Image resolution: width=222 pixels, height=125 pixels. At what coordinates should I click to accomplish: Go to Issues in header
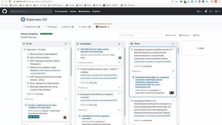coord(73,11)
